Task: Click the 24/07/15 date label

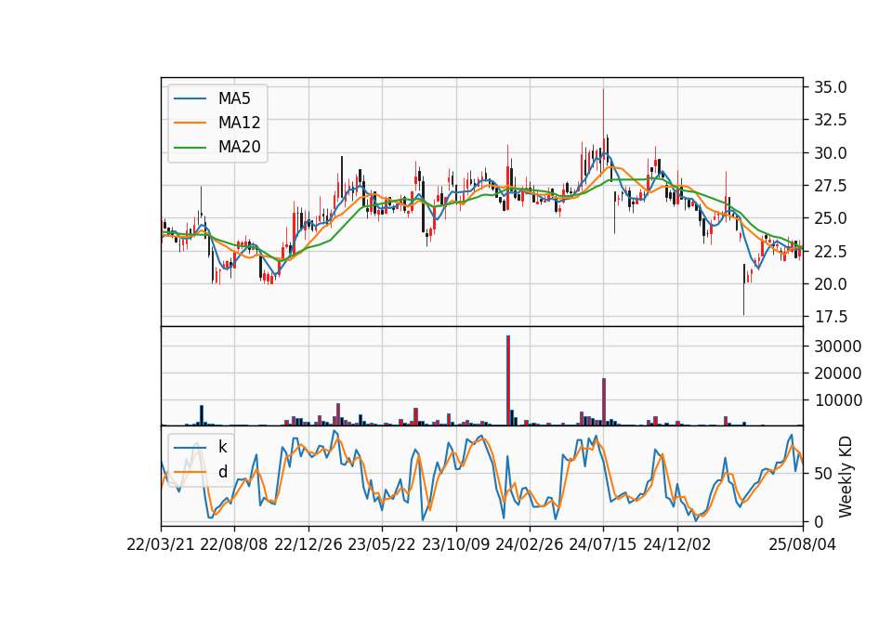Action: 603,545
